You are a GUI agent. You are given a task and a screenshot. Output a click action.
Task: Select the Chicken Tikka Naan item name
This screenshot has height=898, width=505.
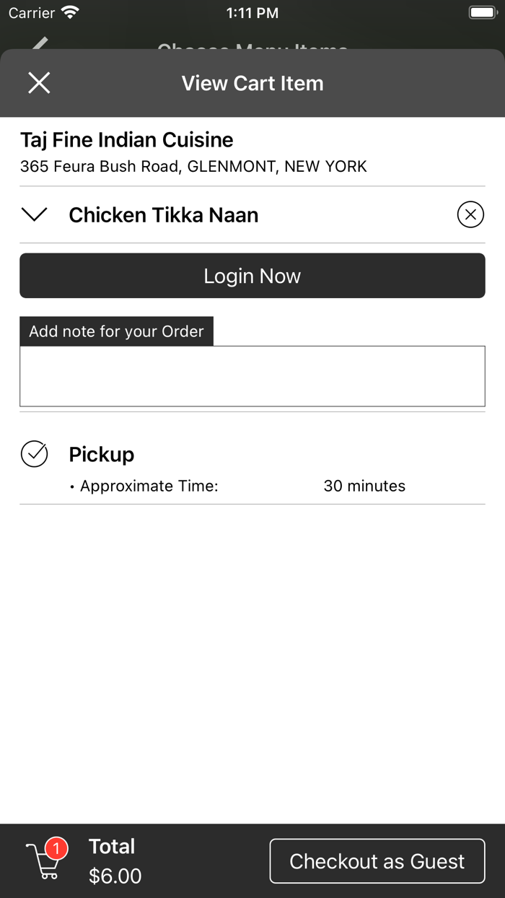click(x=164, y=215)
